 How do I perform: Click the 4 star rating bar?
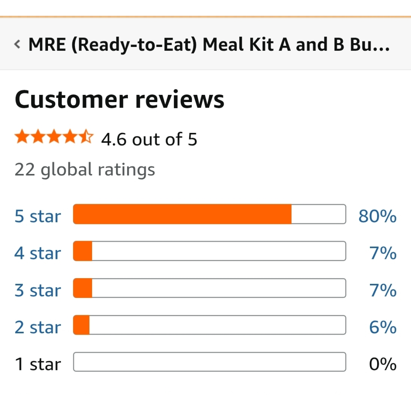coord(210,251)
